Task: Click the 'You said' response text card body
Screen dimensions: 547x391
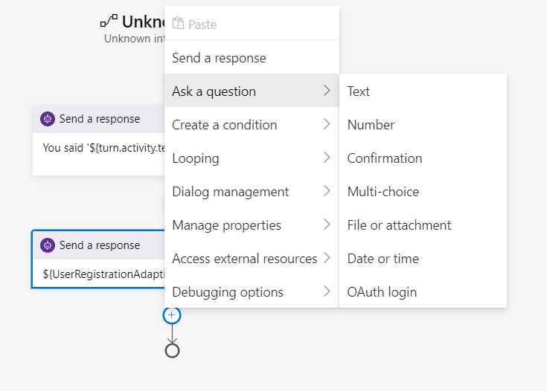Action: [98, 154]
